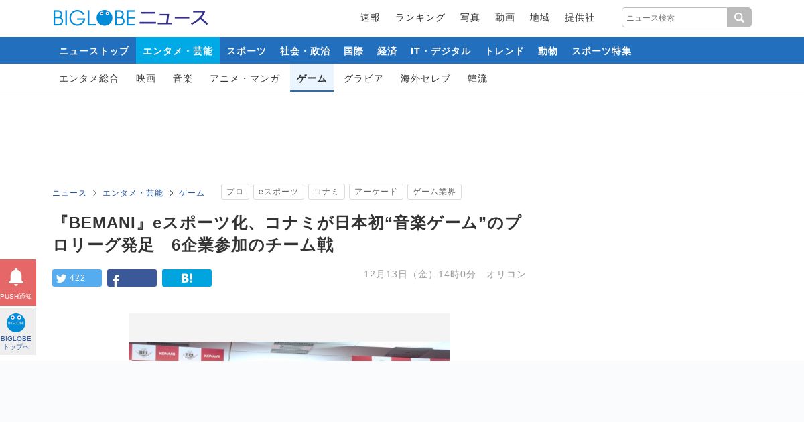This screenshot has height=422, width=804.
Task: Open グラビア sub-tab
Action: point(363,78)
